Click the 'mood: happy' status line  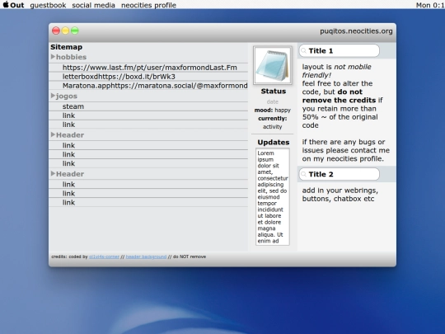coord(273,111)
